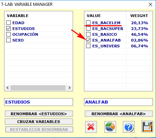Screen dimensions: 156x138
Task: Click the right arrow of variable list scrollbar
Action: 69,88
